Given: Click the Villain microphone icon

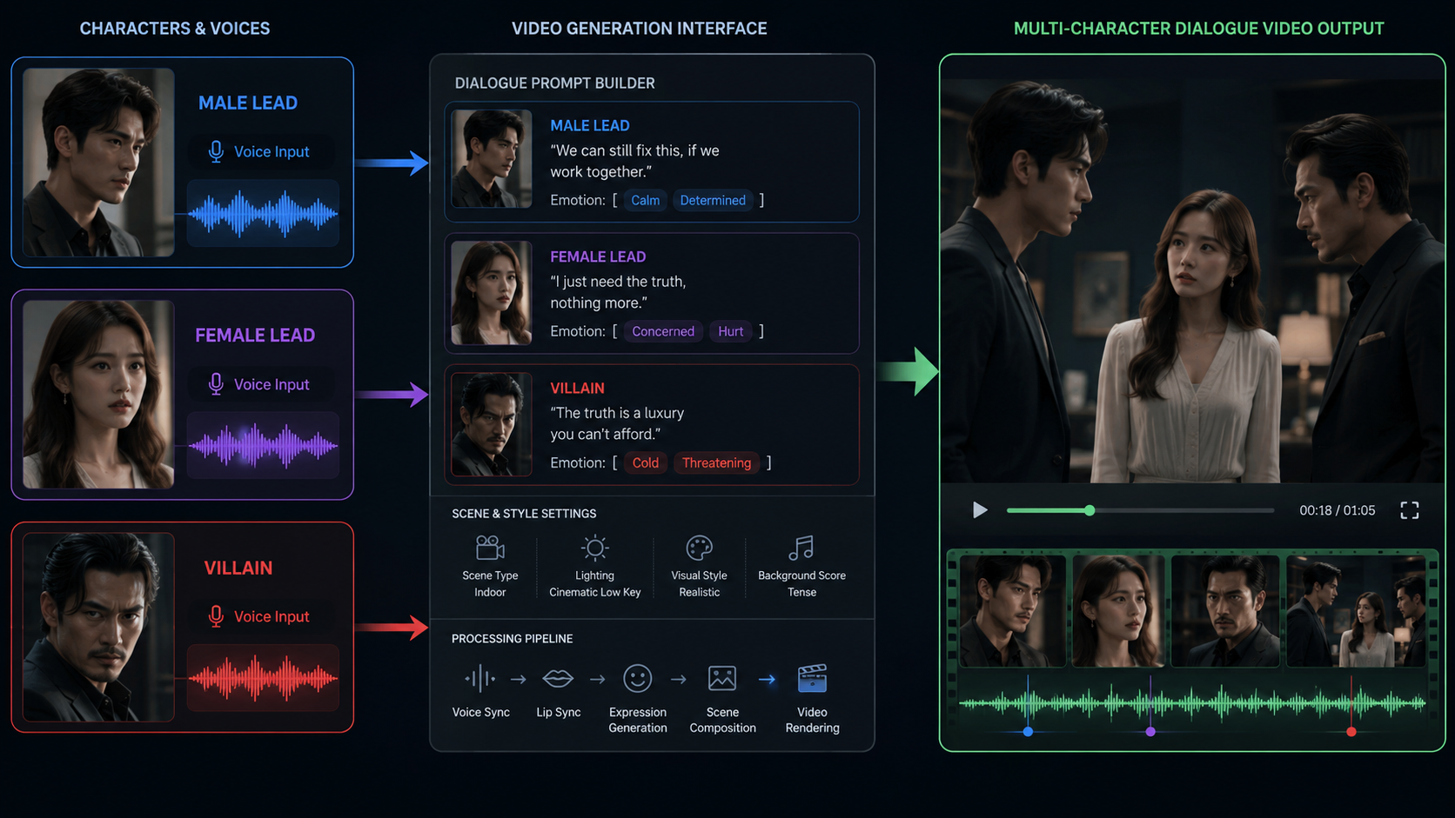Looking at the screenshot, I should [216, 616].
